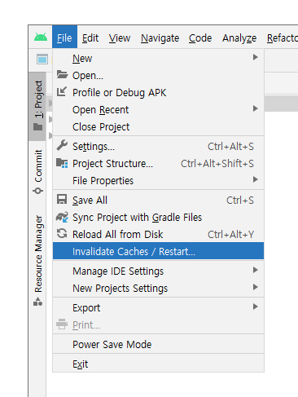Choose Reload All from Disk
The width and height of the screenshot is (298, 397).
pyautogui.click(x=158, y=234)
